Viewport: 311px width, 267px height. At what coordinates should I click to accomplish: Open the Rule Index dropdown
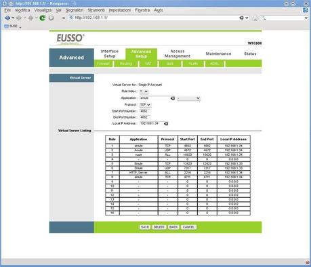coord(144,91)
